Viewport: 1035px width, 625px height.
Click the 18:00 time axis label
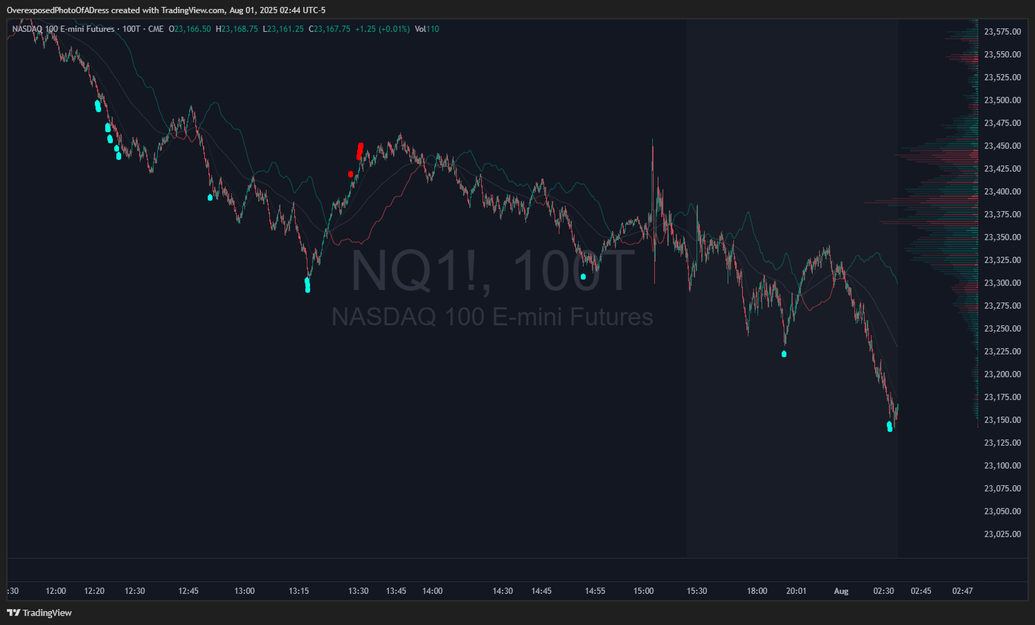(x=757, y=591)
